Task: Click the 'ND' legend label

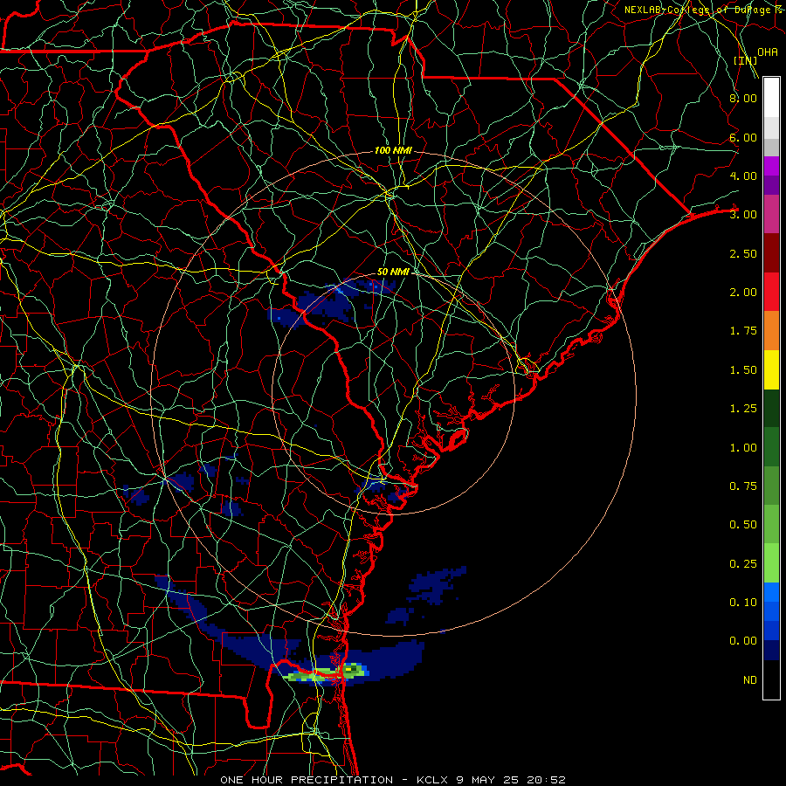Action: [750, 679]
